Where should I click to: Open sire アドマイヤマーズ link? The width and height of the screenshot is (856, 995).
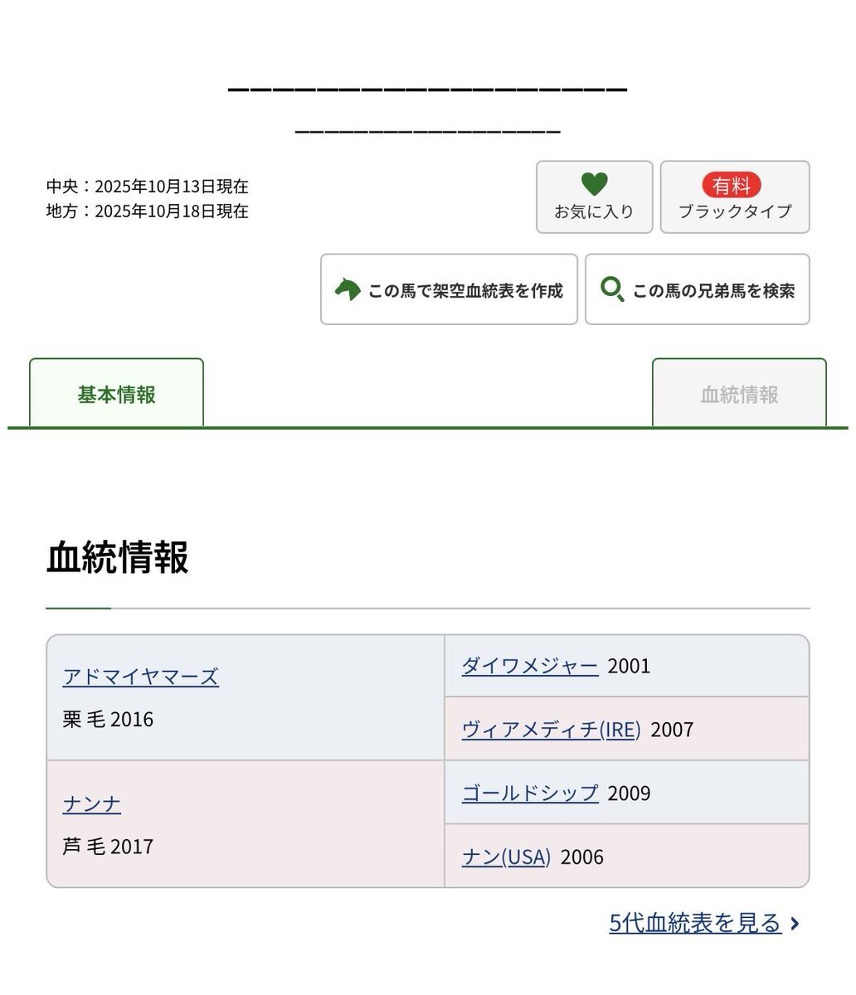(141, 677)
